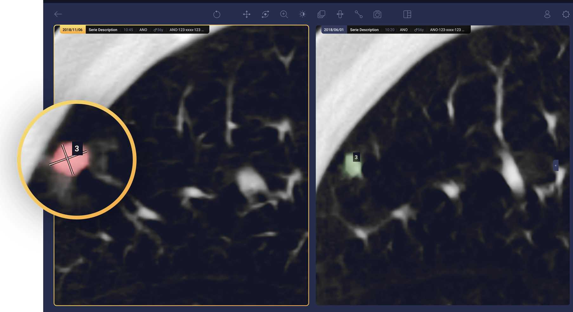Expand the collapsed side panel arrow
The height and width of the screenshot is (312, 573).
(556, 165)
